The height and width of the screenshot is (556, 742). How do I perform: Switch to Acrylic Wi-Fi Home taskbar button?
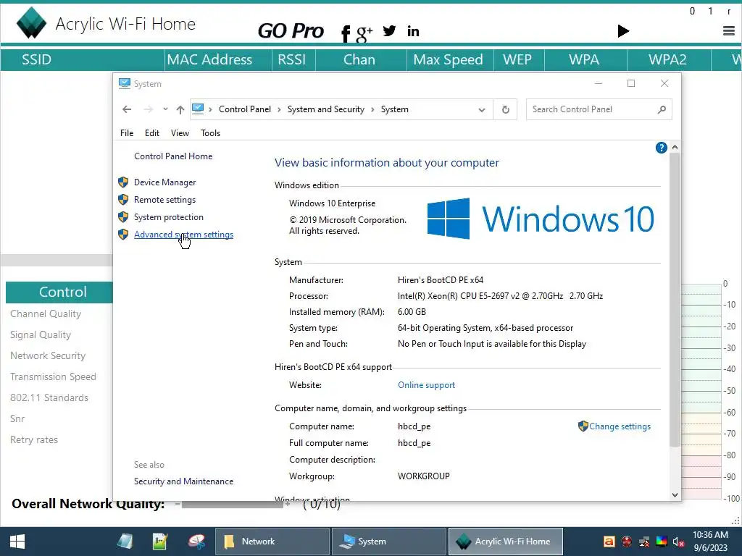(505, 542)
